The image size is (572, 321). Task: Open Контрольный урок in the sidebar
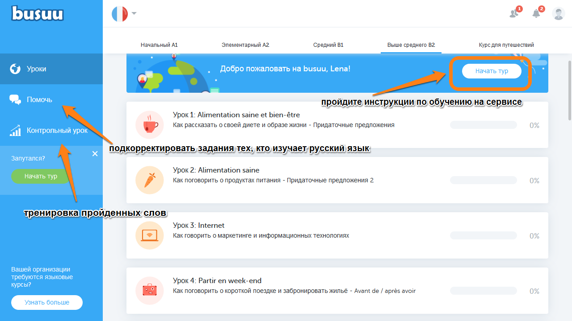click(x=57, y=131)
